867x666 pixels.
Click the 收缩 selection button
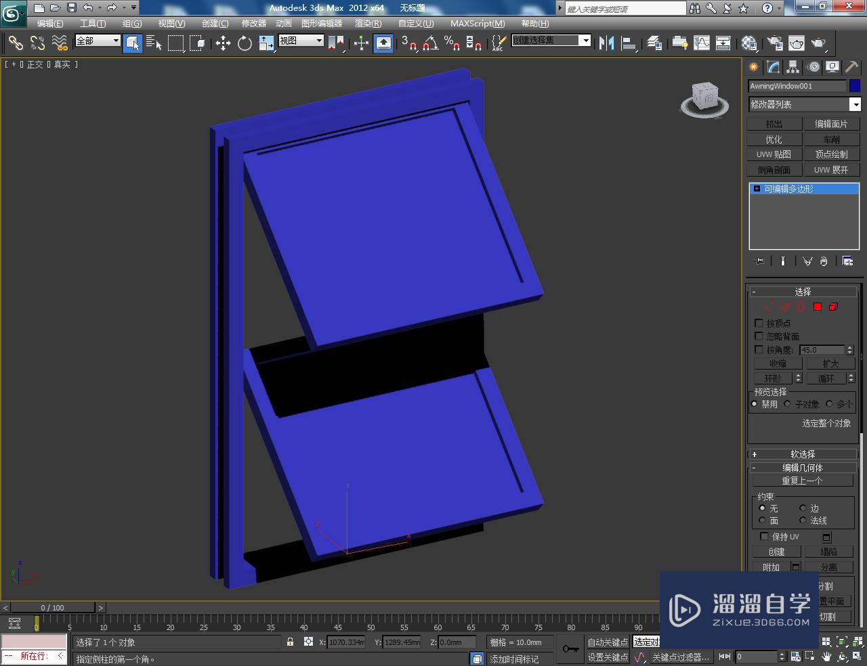point(778,363)
